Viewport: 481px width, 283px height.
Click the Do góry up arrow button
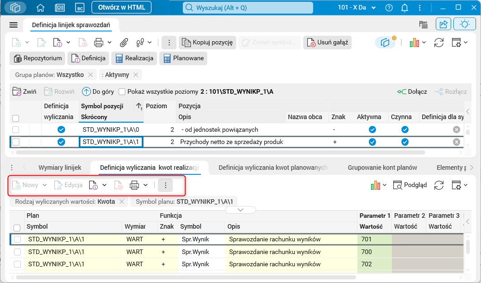(98, 91)
